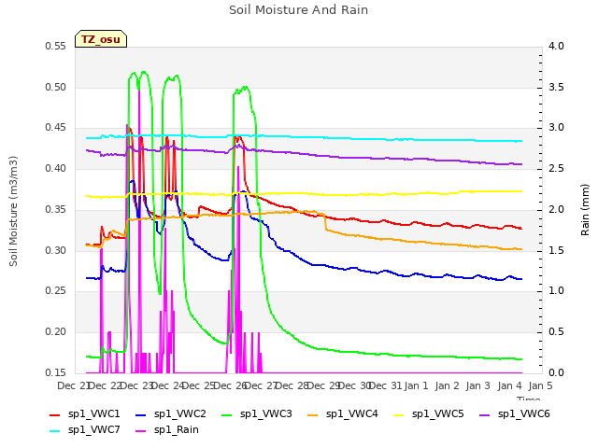Click the 2.5 rain axis tick label
This screenshot has width=598, height=448.
556,168
